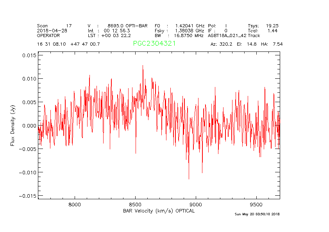Click the Az: 320.2 readout
Viewport: 329px width, 232px height.
tap(221, 44)
